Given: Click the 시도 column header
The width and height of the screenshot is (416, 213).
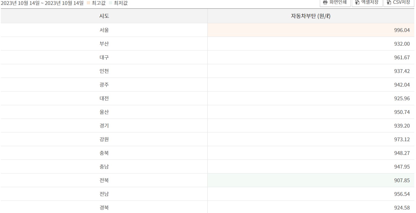Looking at the screenshot, I should coord(104,16).
